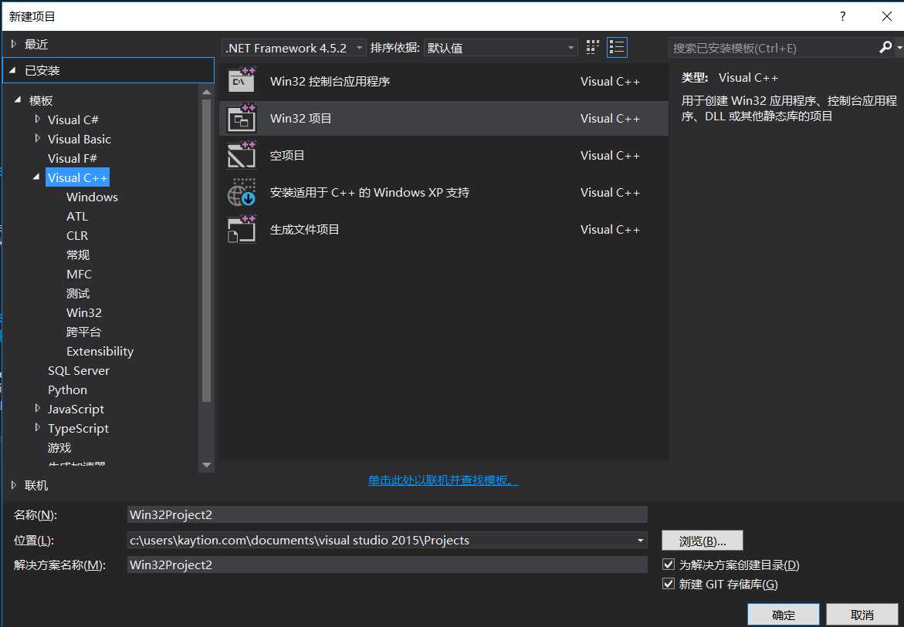Screen dimensions: 904x627
Task: Click the 生成文件项目 makefile project icon
Action: point(242,229)
